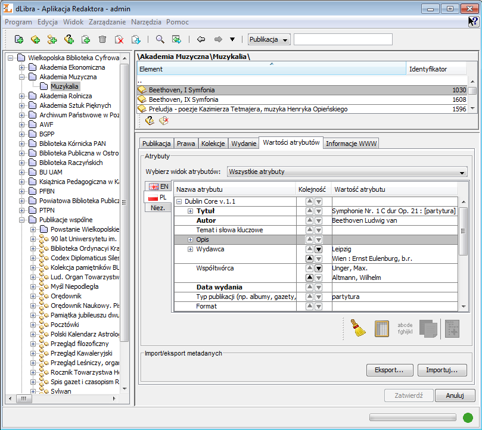The image size is (482, 430).
Task: Switch to the Informacje WWW tab
Action: tap(351, 144)
